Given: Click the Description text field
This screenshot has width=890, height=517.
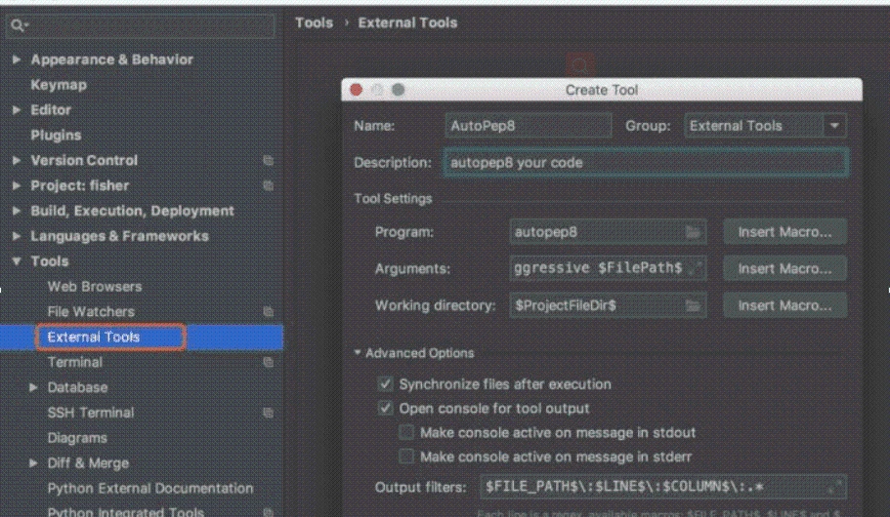Looking at the screenshot, I should (x=645, y=163).
